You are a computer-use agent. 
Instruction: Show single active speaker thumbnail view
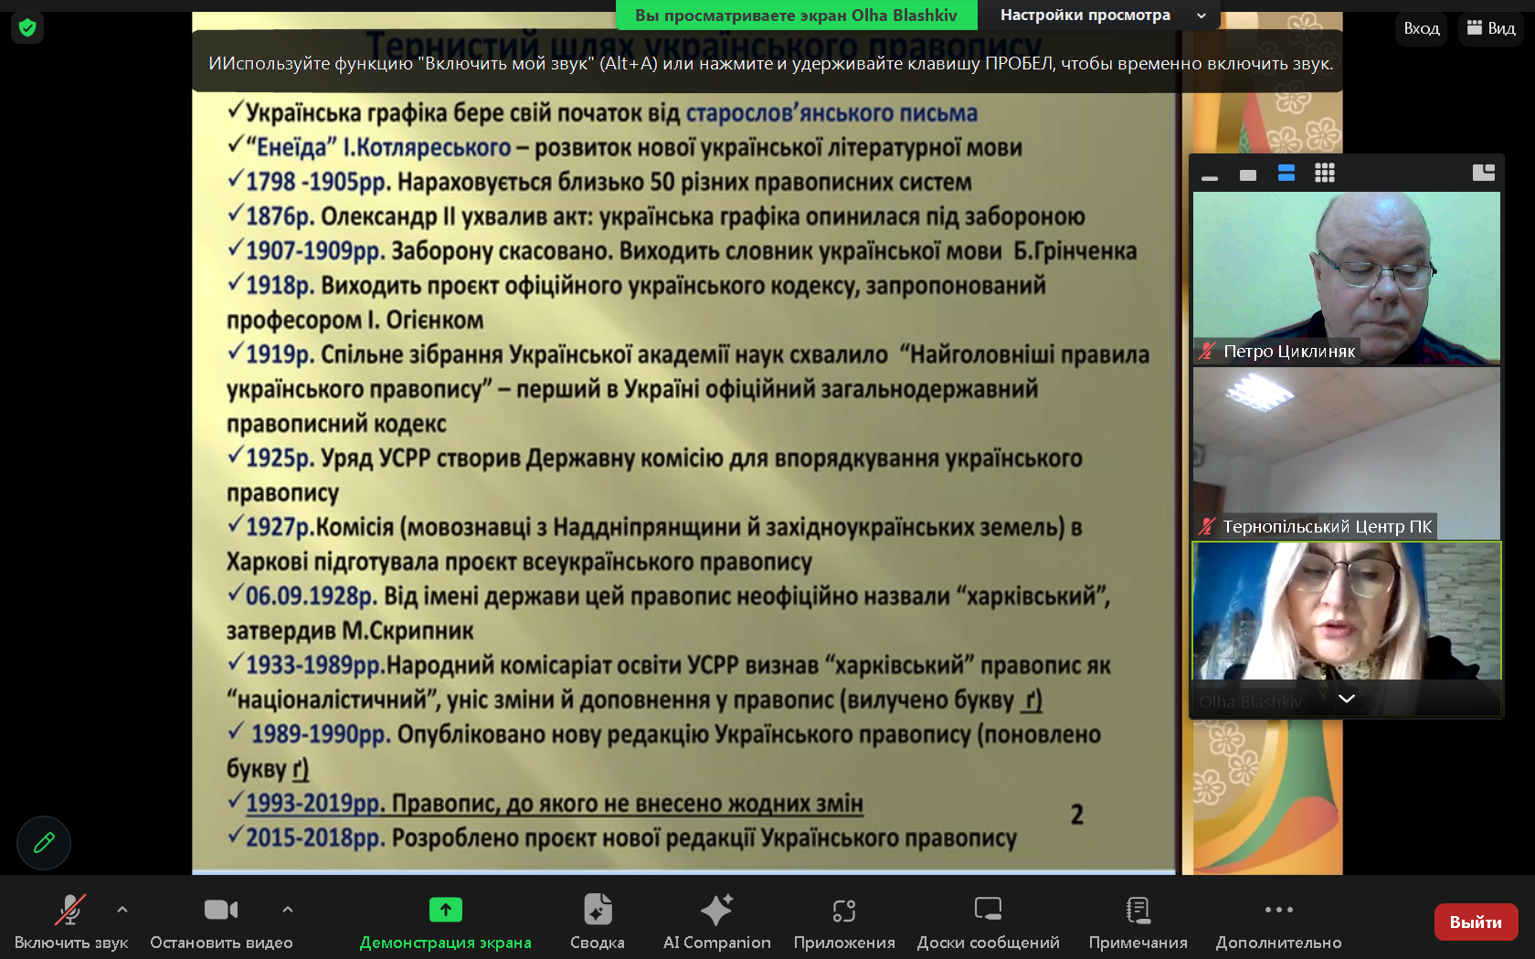(1248, 174)
